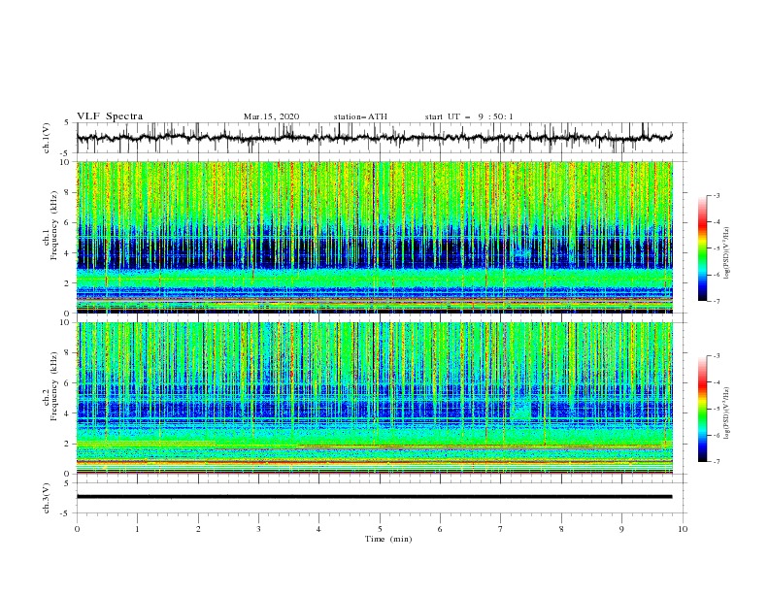This screenshot has height=594, width=769.
Task: Click the 'station=ATH' label
Action: tap(360, 116)
